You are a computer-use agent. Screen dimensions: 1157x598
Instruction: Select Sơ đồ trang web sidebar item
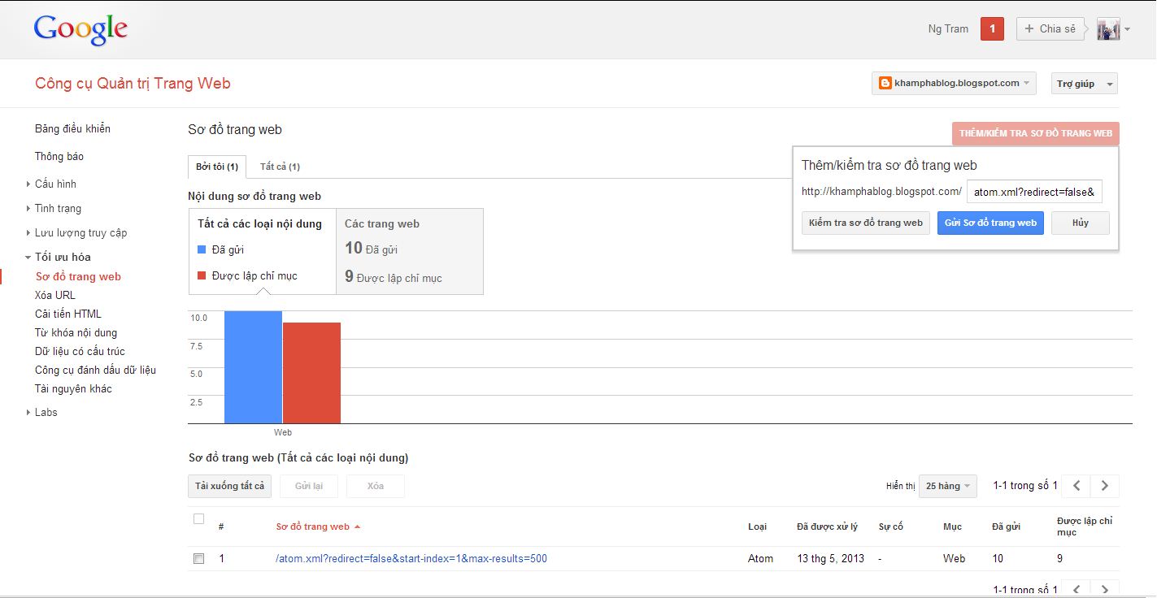point(78,276)
